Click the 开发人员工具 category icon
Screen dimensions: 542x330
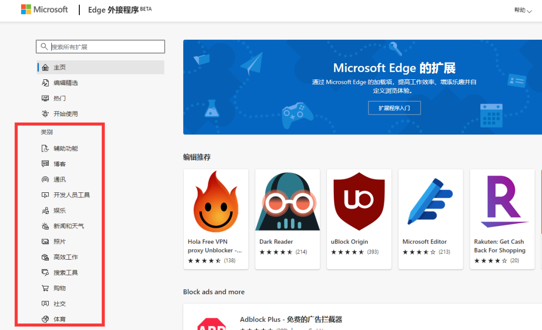coord(45,195)
